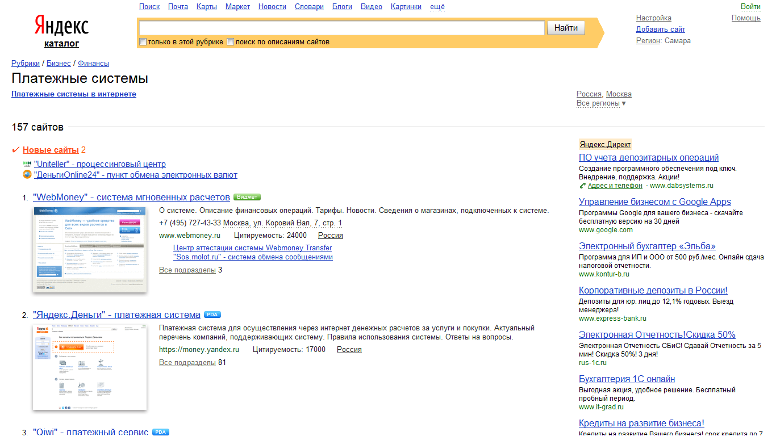Click the ДеньгиOnline24 site favicon

tap(27, 175)
